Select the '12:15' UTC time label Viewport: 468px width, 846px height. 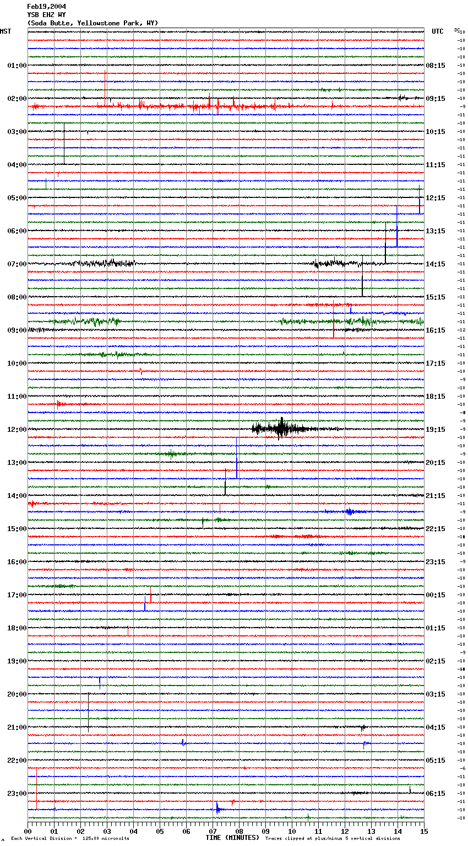436,198
